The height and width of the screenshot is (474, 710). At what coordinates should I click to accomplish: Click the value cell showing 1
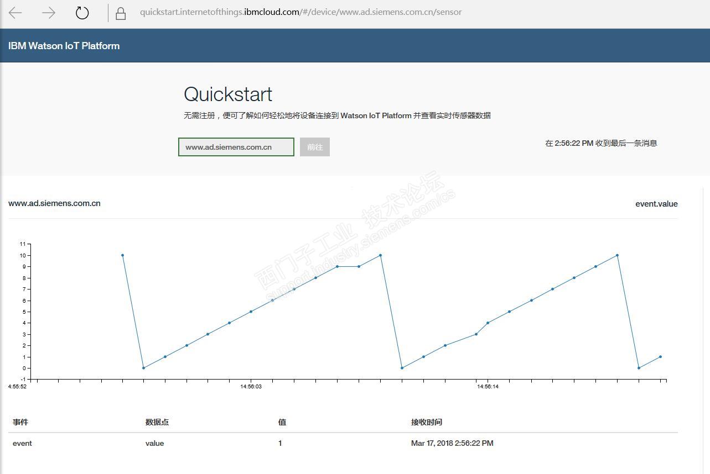point(280,443)
